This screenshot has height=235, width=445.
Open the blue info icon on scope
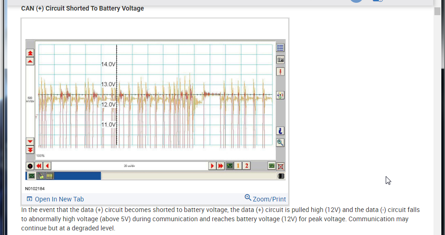coord(280,131)
